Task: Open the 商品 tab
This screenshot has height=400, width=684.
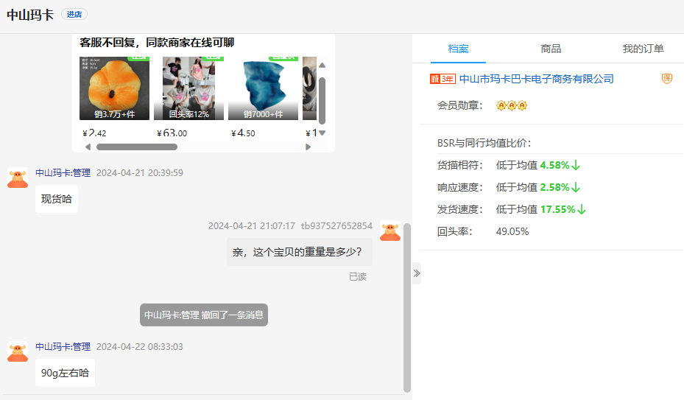Action: click(x=551, y=49)
